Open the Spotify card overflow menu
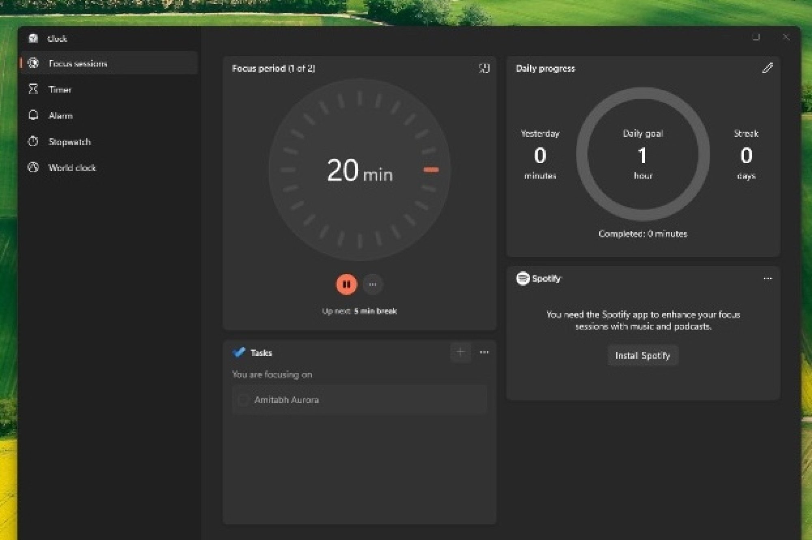 click(x=768, y=279)
